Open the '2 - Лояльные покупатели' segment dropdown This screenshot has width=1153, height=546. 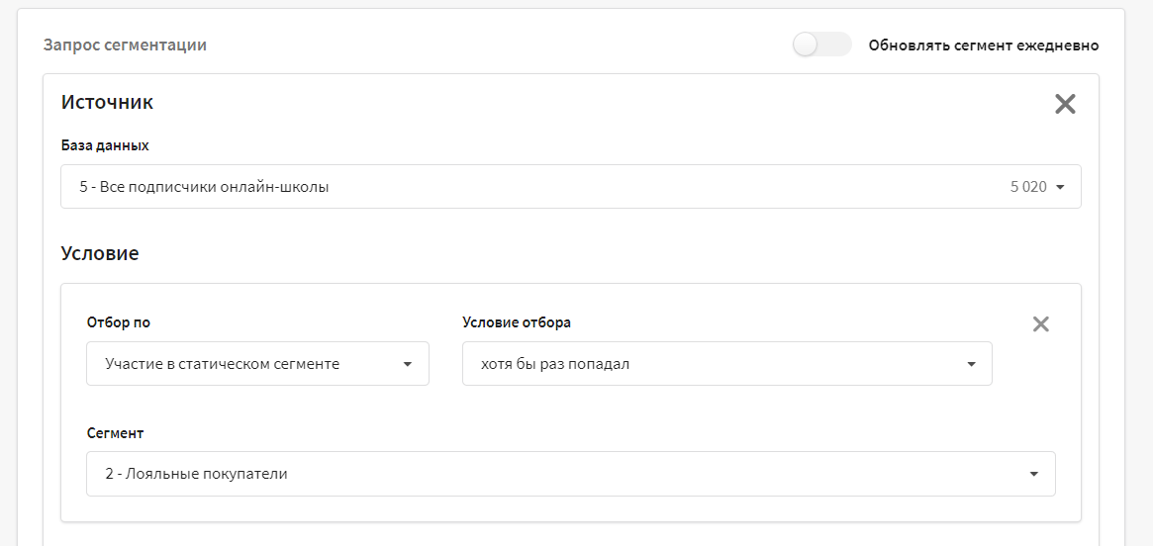point(571,474)
